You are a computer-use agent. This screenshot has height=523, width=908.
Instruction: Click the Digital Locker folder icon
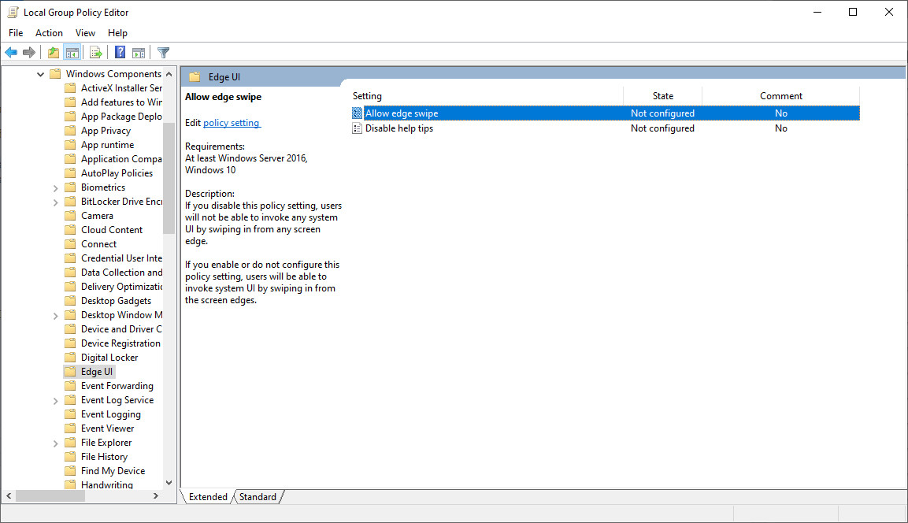pyautogui.click(x=70, y=358)
